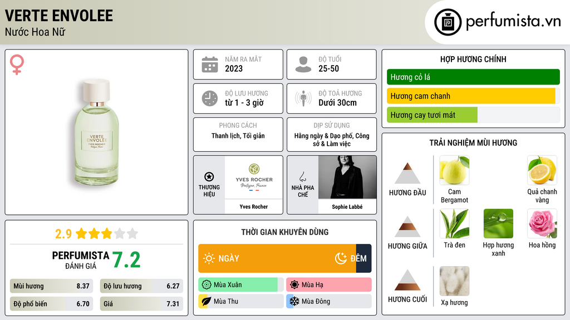Click the Hương cam chanh accord bar
Viewport: 570px width, 320px height.
(473, 96)
